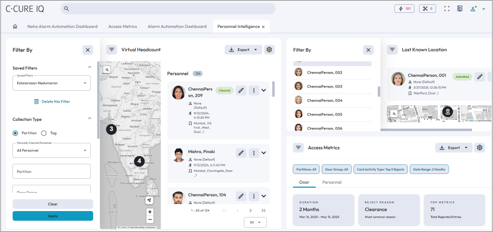This screenshot has height=232, width=493.
Task: Click the fullscreen expand icon in header
Action: [x=446, y=9]
